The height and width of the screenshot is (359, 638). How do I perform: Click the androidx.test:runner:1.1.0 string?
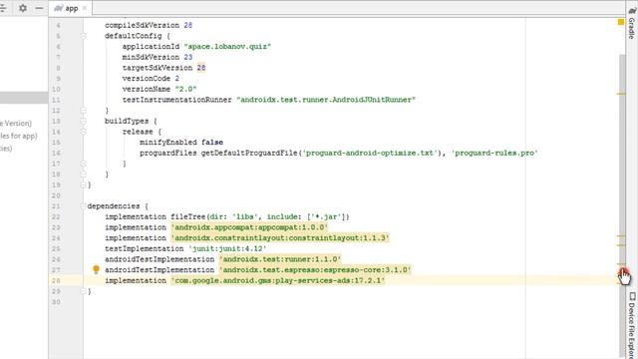click(280, 259)
